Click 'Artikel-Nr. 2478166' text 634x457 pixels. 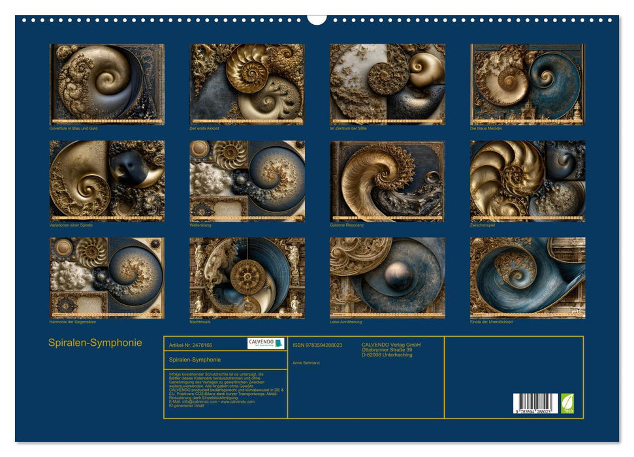191,345
